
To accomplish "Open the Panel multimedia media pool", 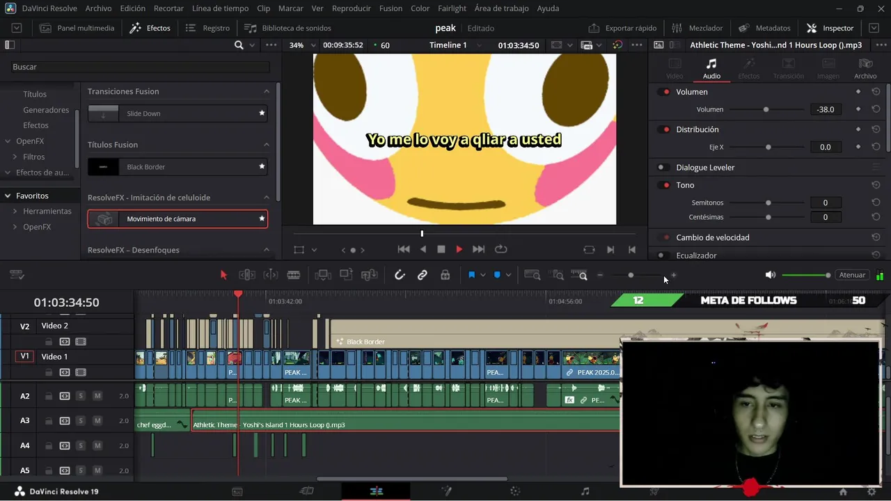I will [77, 28].
